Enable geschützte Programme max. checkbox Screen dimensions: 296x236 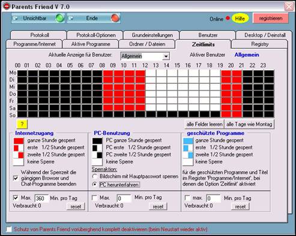(187, 198)
